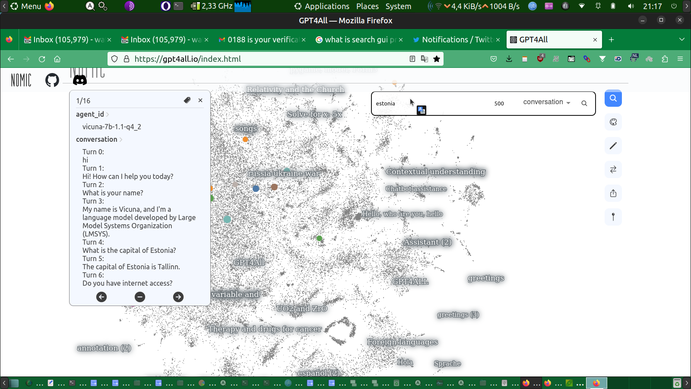
Task: Select the pin marker tool
Action: (613, 217)
